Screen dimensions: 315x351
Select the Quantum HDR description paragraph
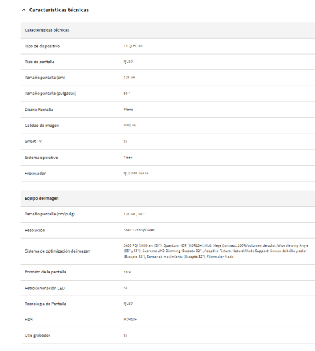pos(216,251)
